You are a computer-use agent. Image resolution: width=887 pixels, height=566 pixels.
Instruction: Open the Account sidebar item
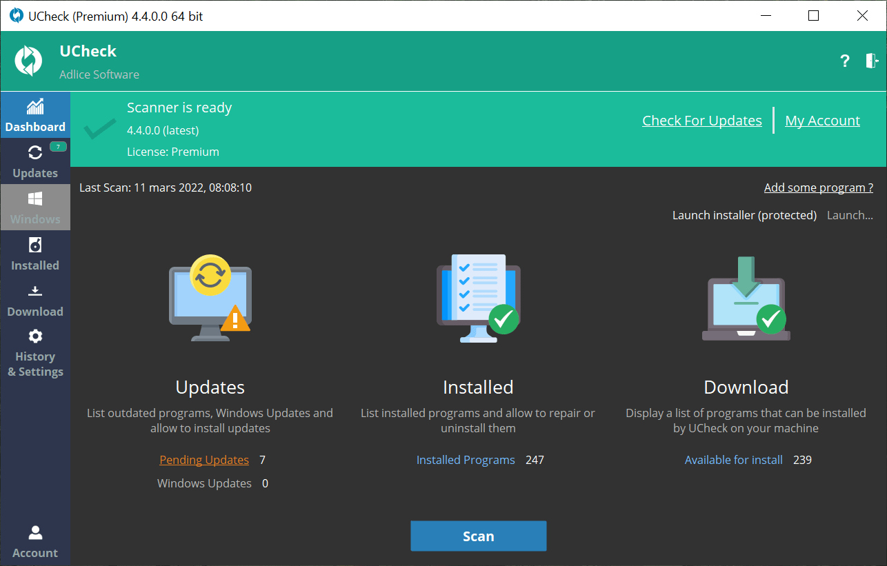(35, 540)
